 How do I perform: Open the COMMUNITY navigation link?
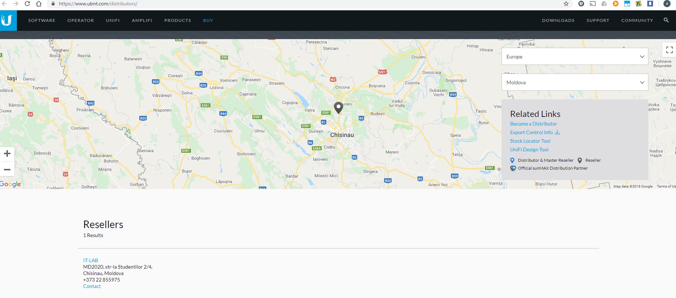click(637, 20)
